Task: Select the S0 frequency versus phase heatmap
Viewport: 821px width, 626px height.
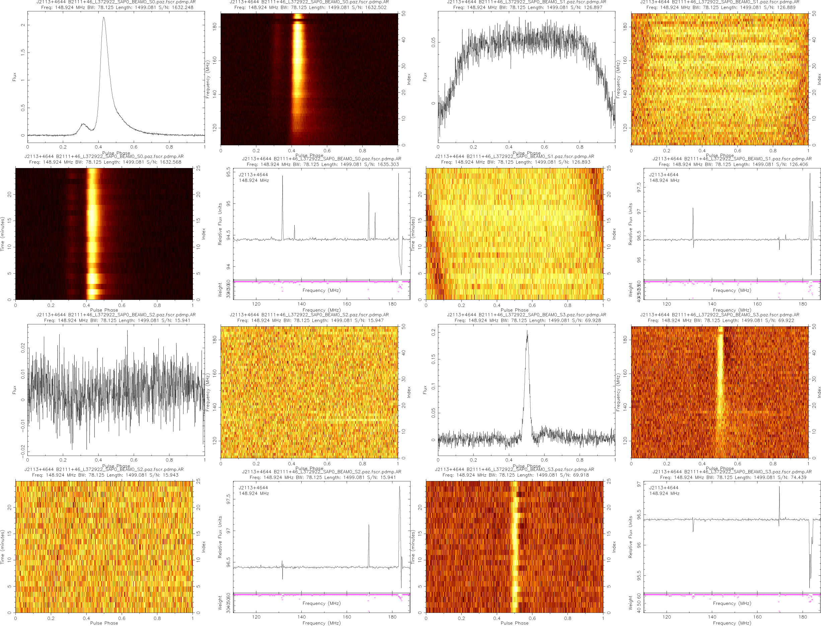Action: pyautogui.click(x=309, y=79)
